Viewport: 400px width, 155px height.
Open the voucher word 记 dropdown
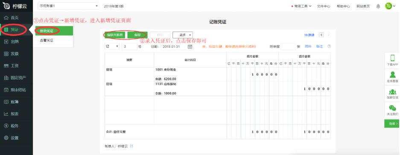[112, 47]
